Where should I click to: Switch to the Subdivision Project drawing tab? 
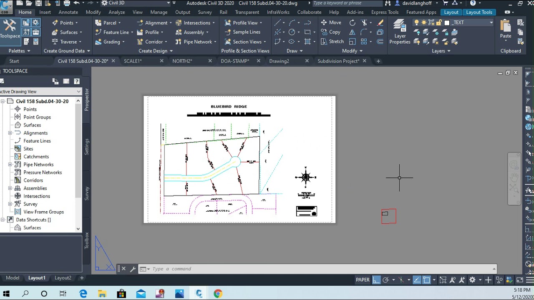(338, 61)
